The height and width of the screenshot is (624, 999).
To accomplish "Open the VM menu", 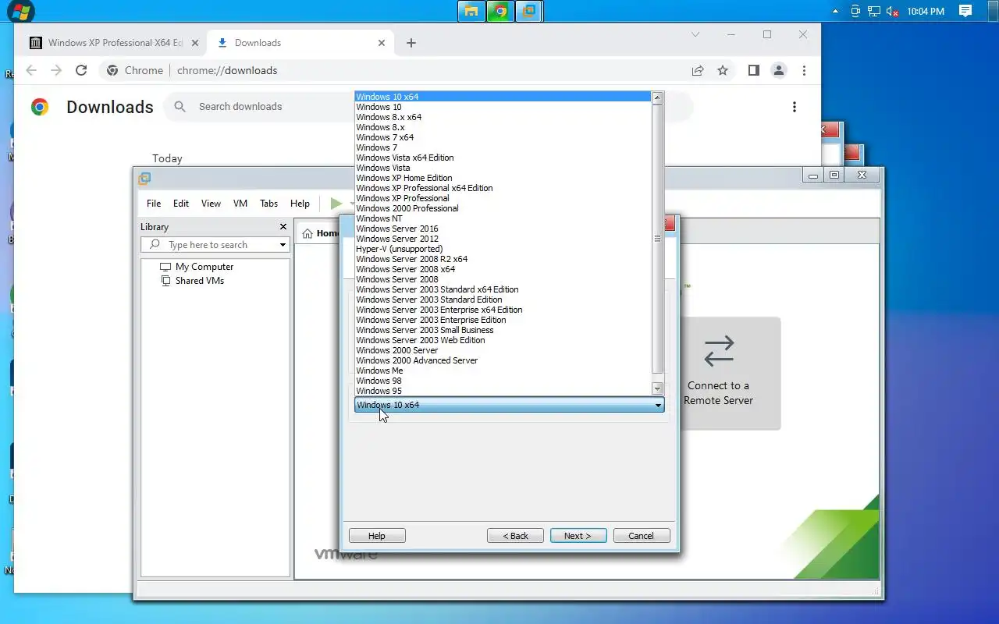I will 240,204.
